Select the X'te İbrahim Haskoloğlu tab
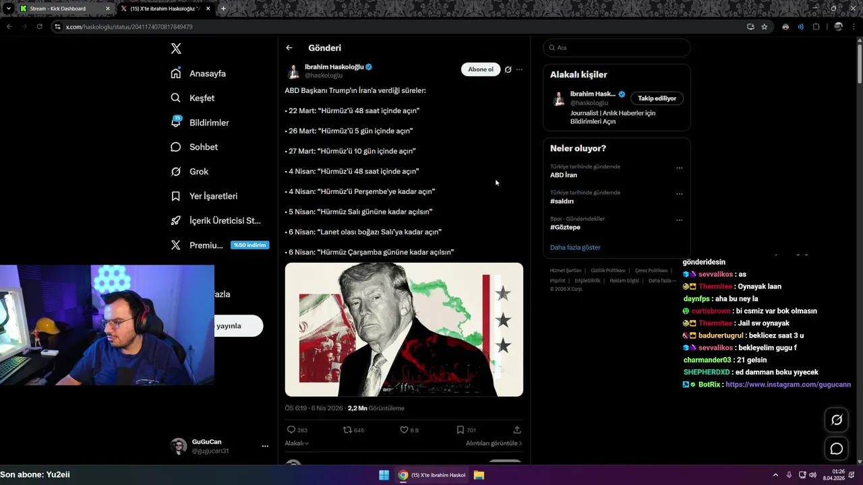Screen dimensions: 863x485 pos(165,9)
